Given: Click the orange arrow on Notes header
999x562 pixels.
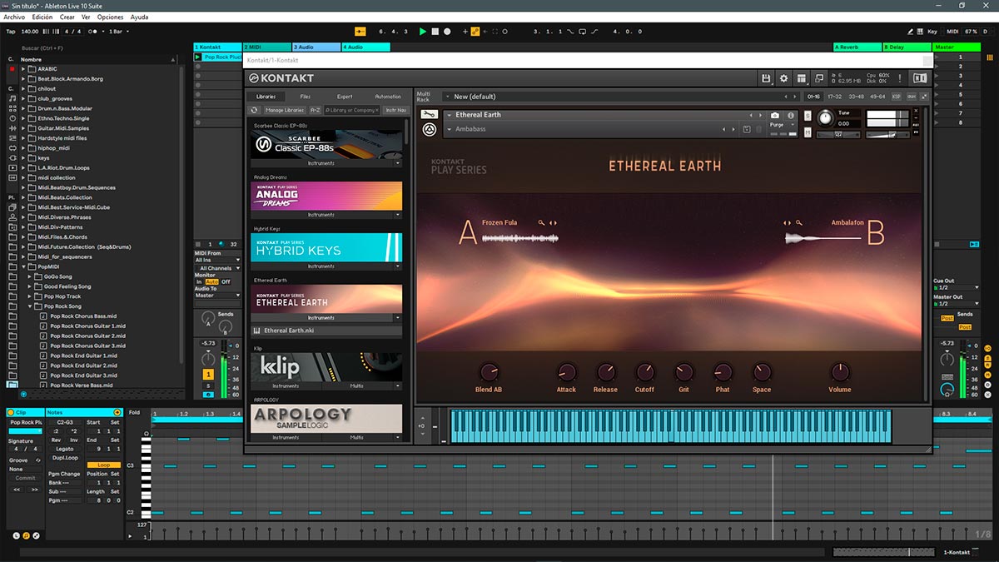Looking at the screenshot, I should 117,412.
